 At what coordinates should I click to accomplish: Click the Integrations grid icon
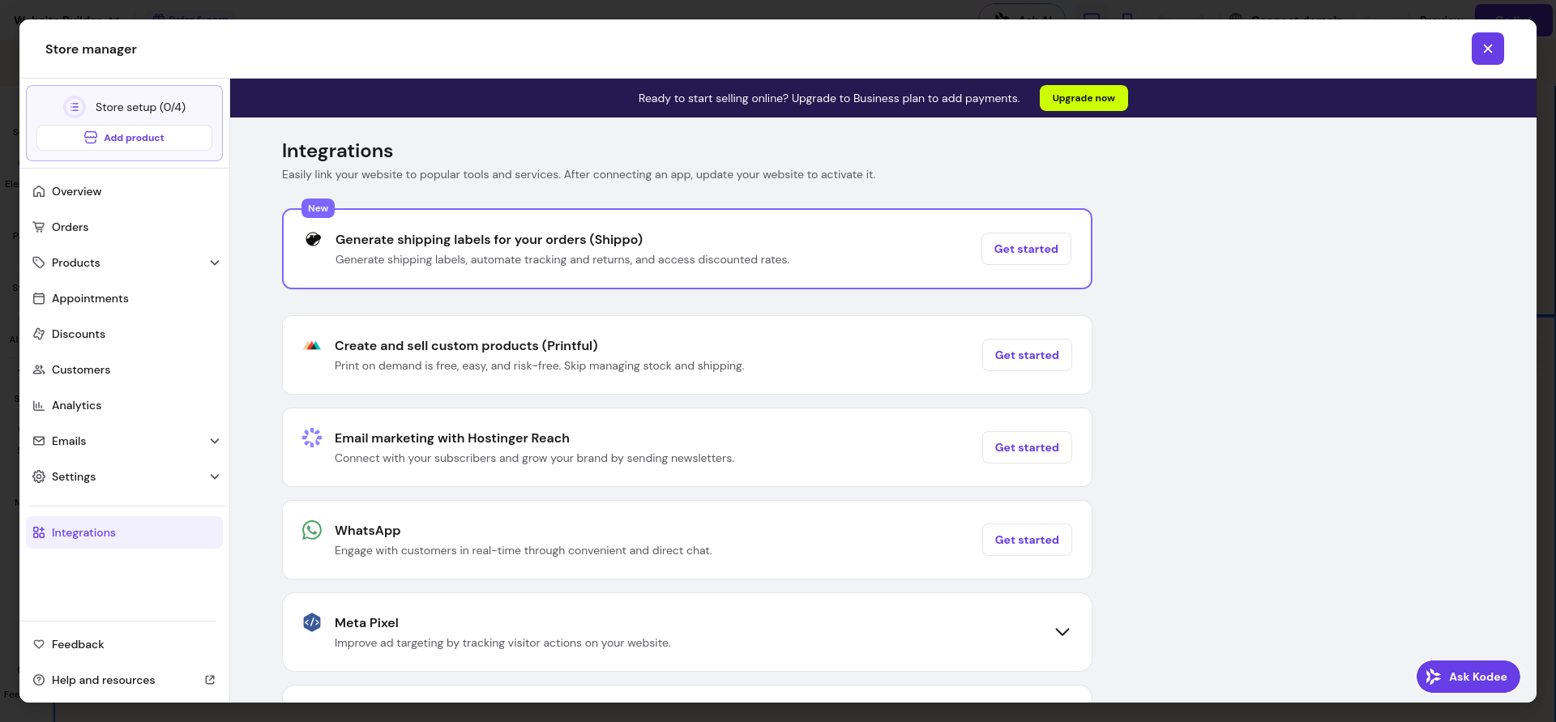[39, 532]
